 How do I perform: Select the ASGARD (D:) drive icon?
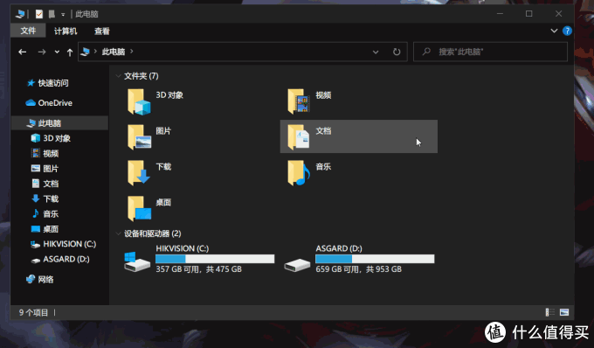[297, 264]
